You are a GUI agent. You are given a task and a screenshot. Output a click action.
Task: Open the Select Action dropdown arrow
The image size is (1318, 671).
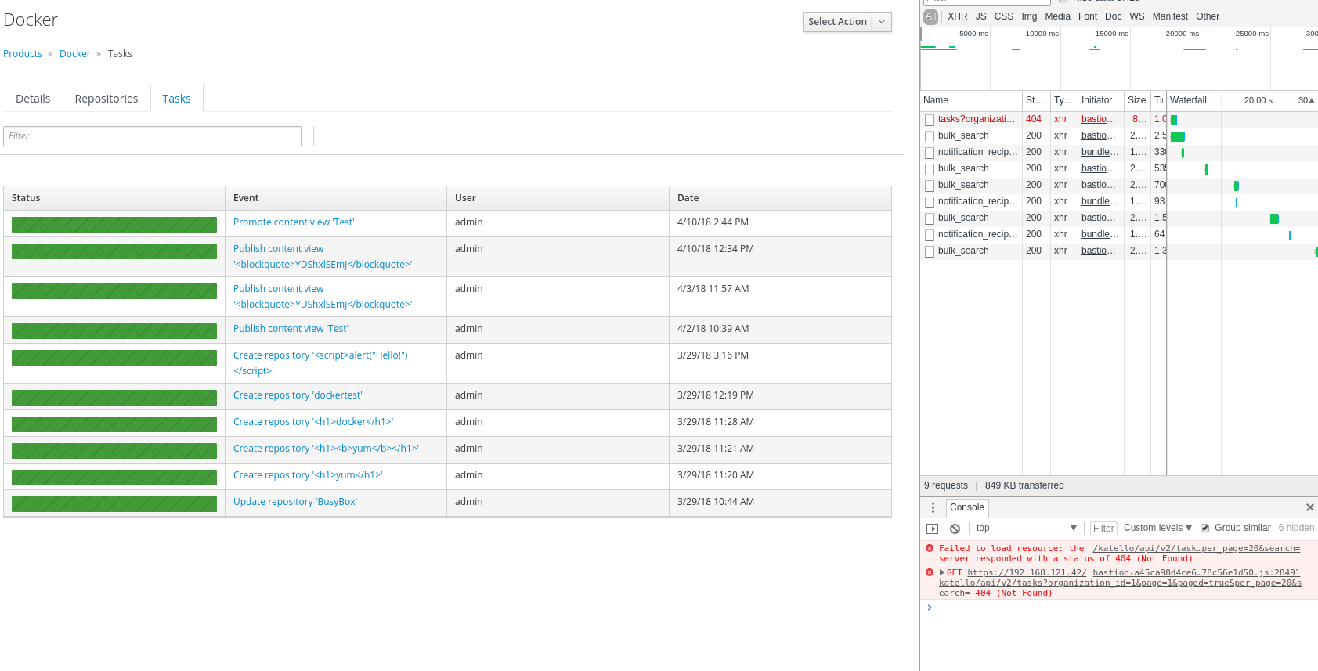coord(882,22)
